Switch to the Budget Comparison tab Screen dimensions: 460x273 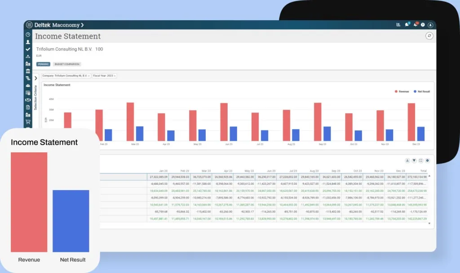[x=67, y=64]
